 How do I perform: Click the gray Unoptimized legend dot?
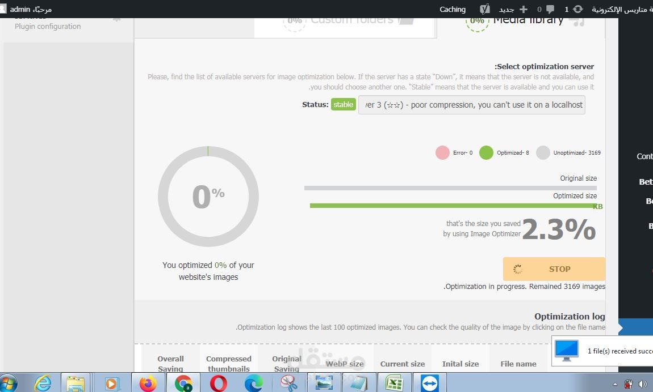coord(543,153)
